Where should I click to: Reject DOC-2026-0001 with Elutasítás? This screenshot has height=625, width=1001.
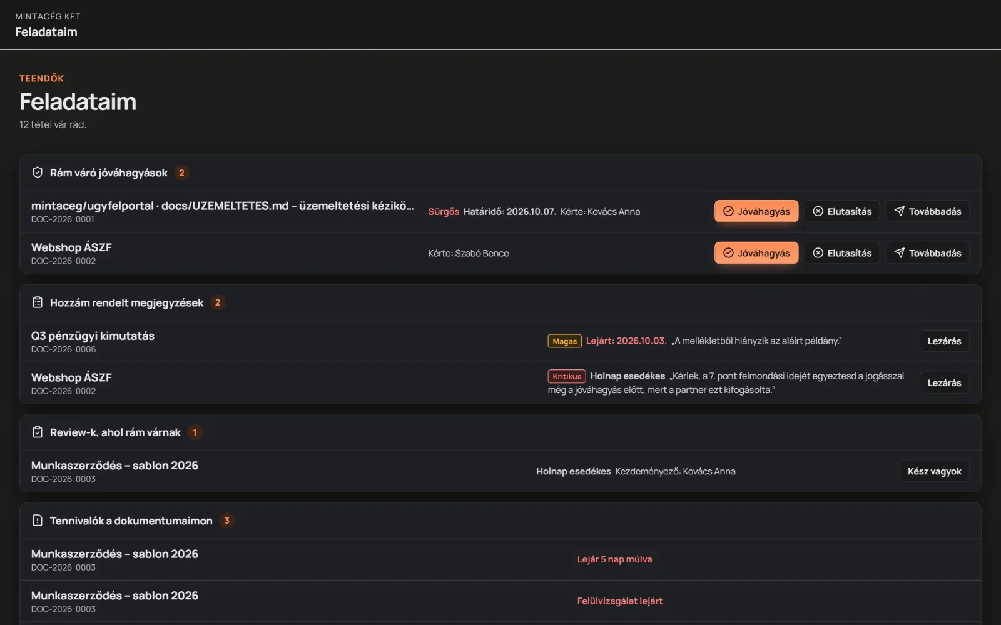tap(842, 211)
